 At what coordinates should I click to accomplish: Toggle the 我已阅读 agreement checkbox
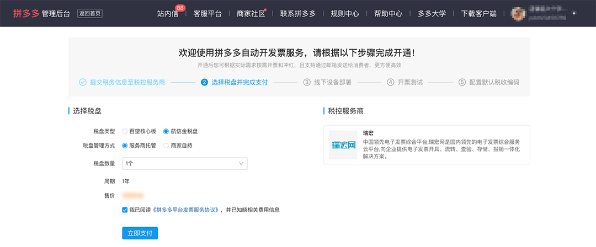(125, 210)
